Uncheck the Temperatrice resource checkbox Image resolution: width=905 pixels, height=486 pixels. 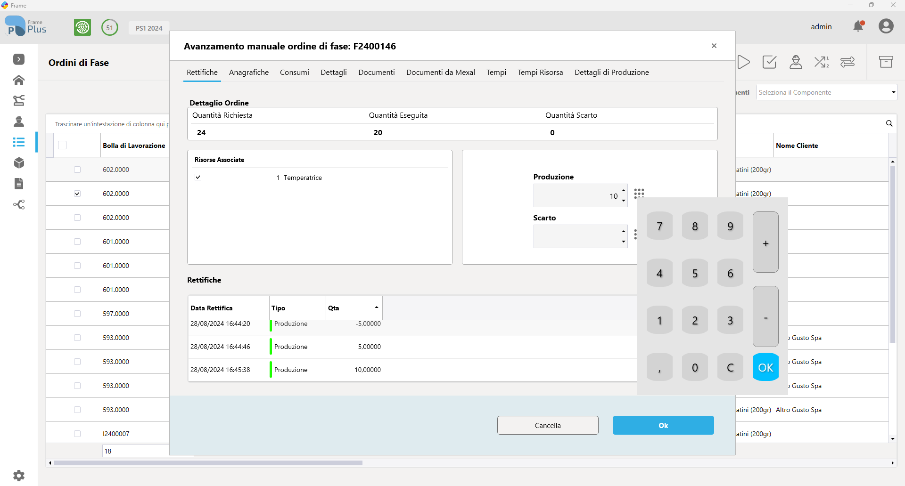point(198,177)
